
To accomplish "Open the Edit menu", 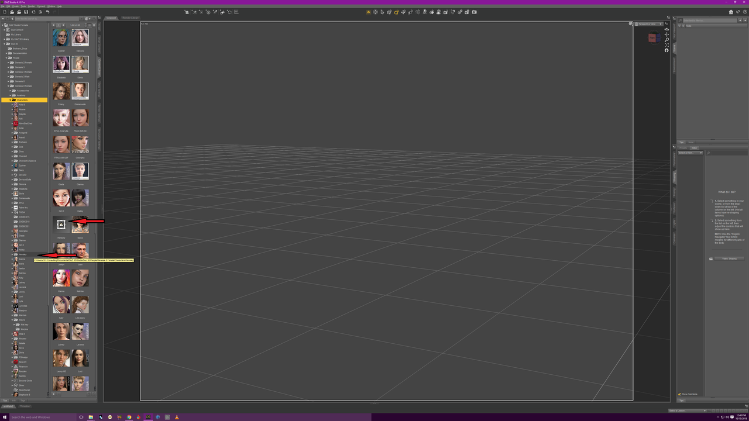I will 9,6.
